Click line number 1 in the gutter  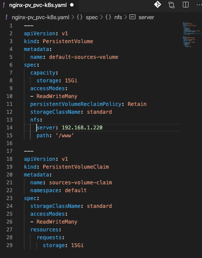point(11,26)
